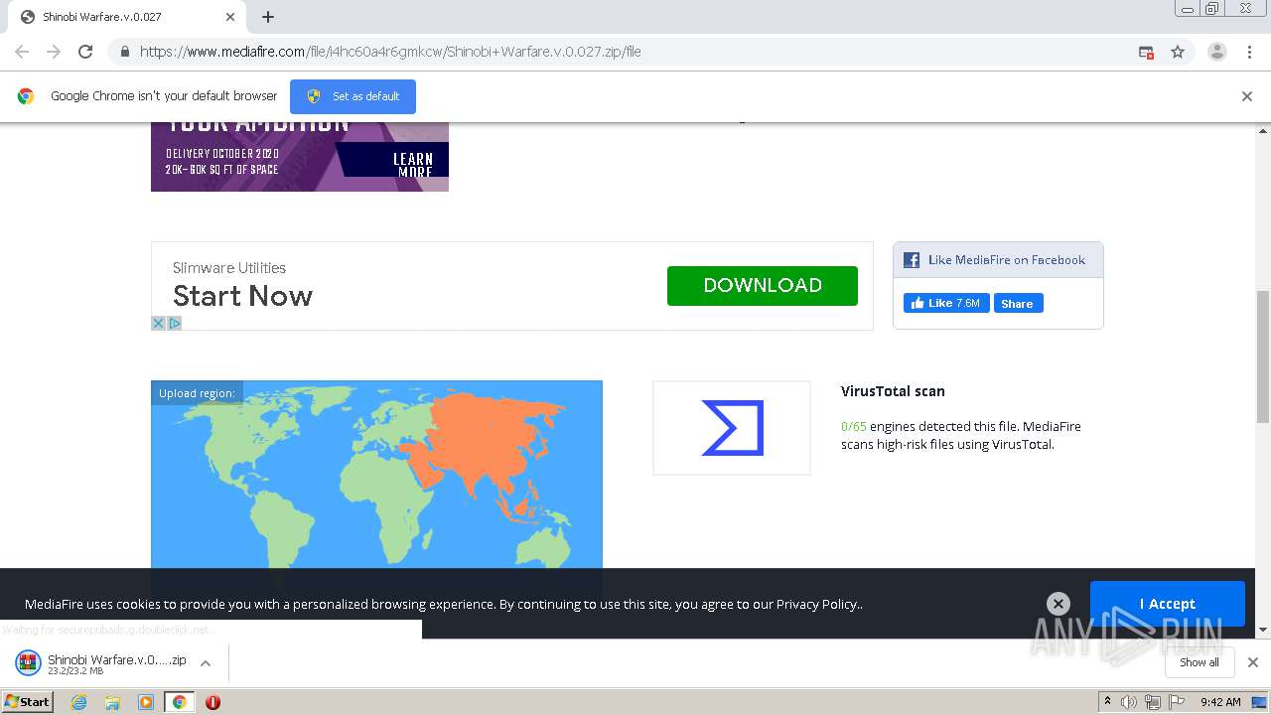
Task: Open Like MediaFire on Facebook link
Action: click(1007, 260)
